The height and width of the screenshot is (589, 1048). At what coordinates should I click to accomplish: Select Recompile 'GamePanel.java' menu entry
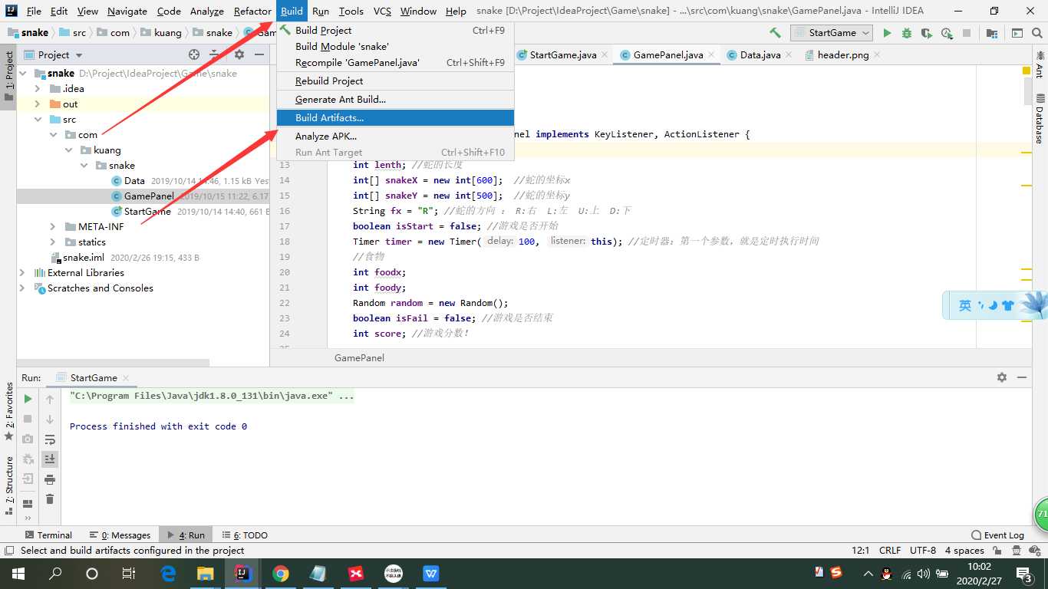point(395,63)
